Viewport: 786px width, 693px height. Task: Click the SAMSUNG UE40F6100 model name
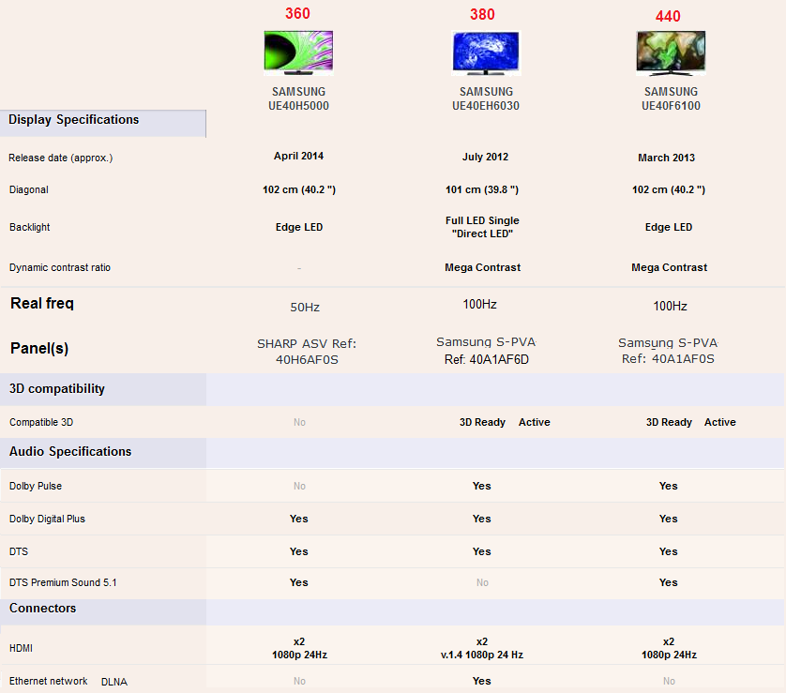click(671, 98)
